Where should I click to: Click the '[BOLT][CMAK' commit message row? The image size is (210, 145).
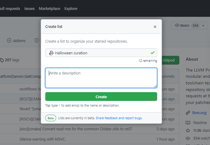click(x=30, y=99)
